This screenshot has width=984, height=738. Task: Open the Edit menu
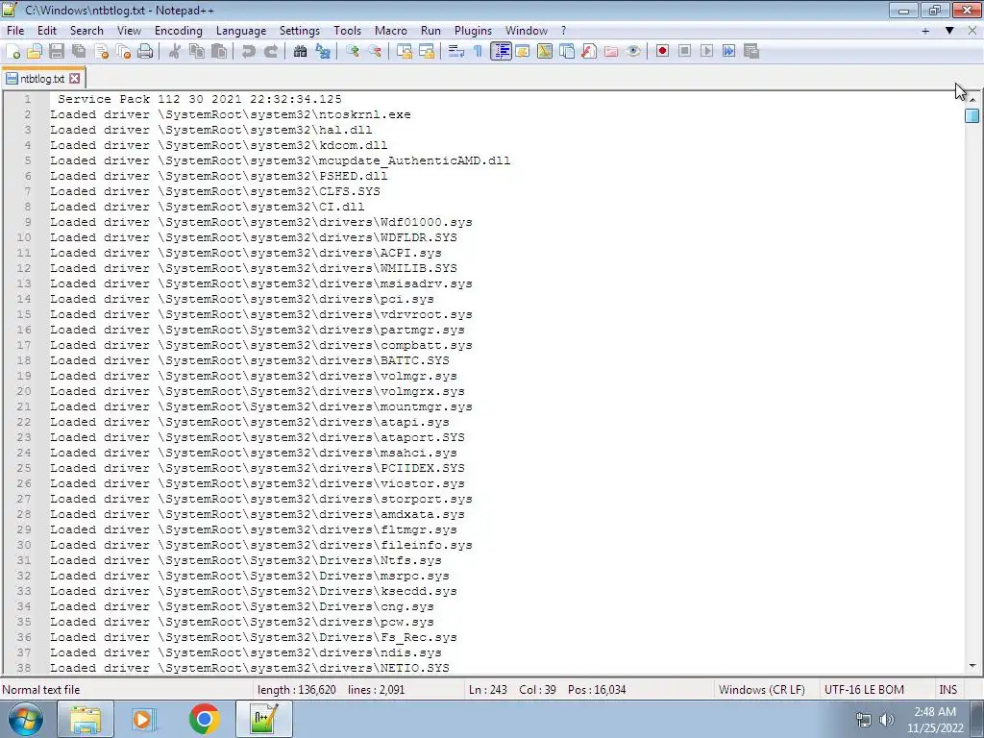(47, 31)
